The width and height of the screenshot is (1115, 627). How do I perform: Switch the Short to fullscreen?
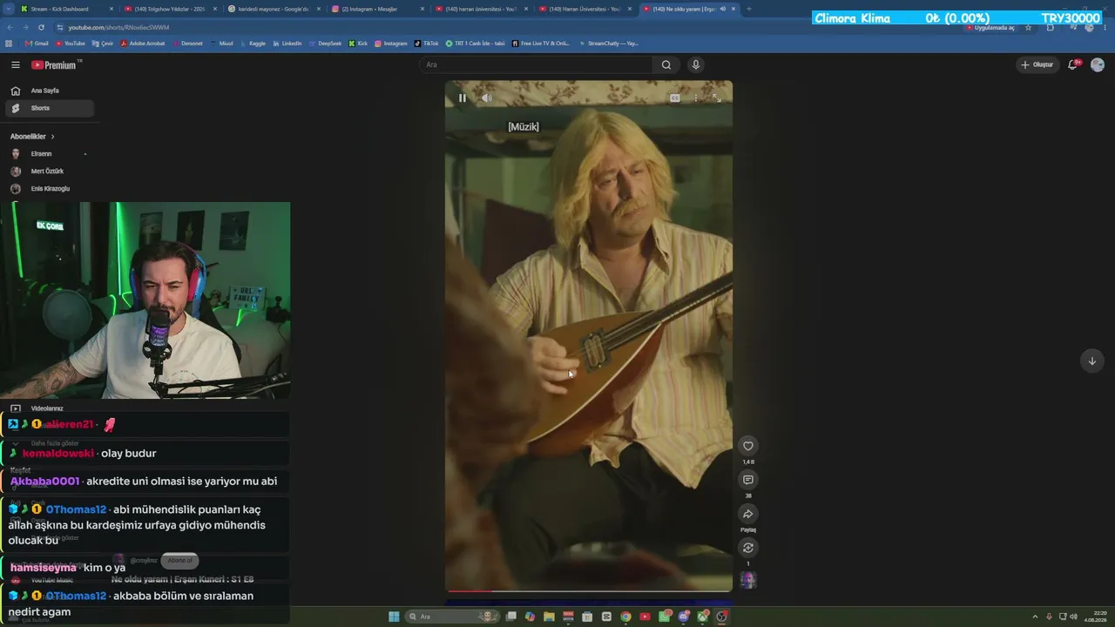[x=716, y=98]
